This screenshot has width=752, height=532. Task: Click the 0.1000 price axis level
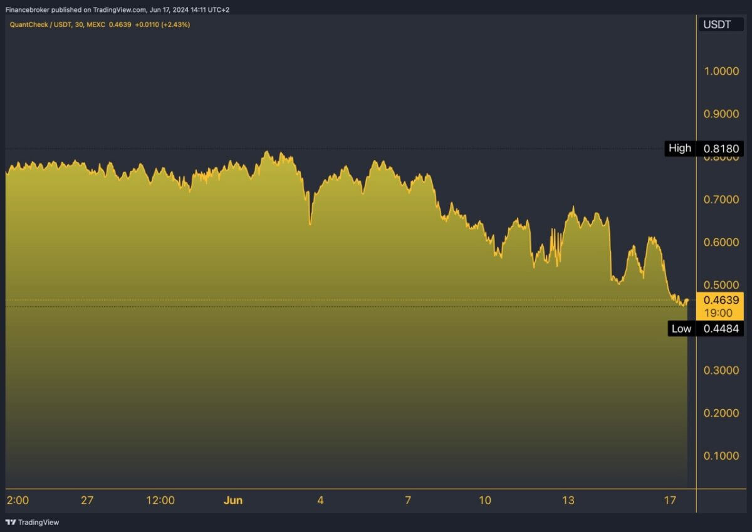pos(721,455)
